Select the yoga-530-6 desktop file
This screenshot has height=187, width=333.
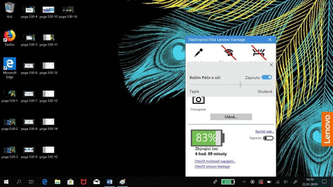pos(29,68)
